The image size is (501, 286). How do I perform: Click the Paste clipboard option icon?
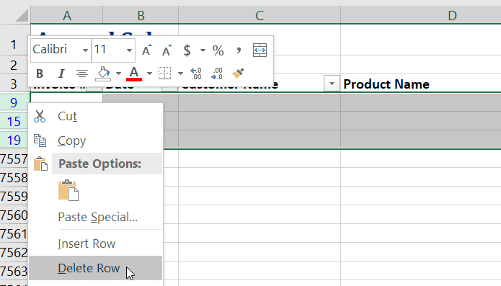click(68, 190)
